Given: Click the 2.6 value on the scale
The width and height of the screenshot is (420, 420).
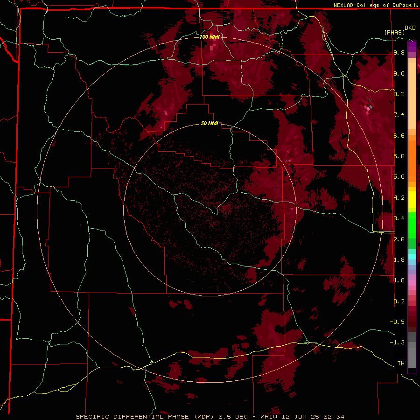Looking at the screenshot, I should point(399,239).
